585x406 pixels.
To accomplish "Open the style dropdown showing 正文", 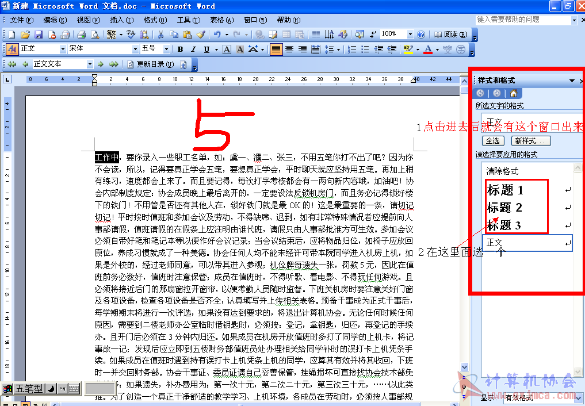I will (63, 49).
